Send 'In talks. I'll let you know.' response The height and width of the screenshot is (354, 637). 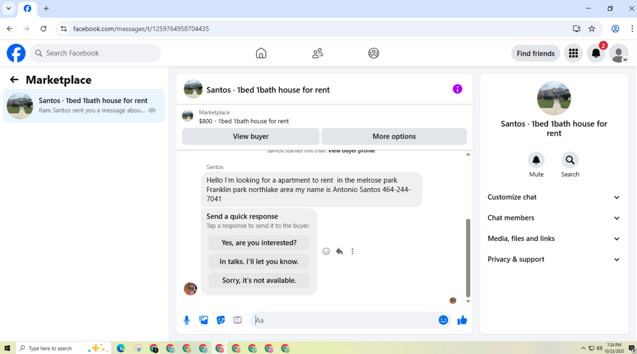click(259, 262)
